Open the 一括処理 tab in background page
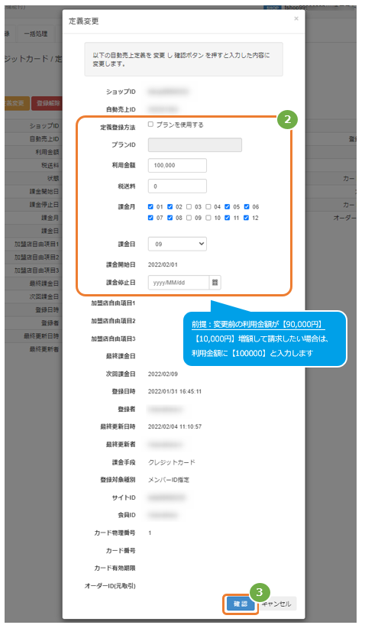Screen dimensions: 365x625 (x=36, y=34)
